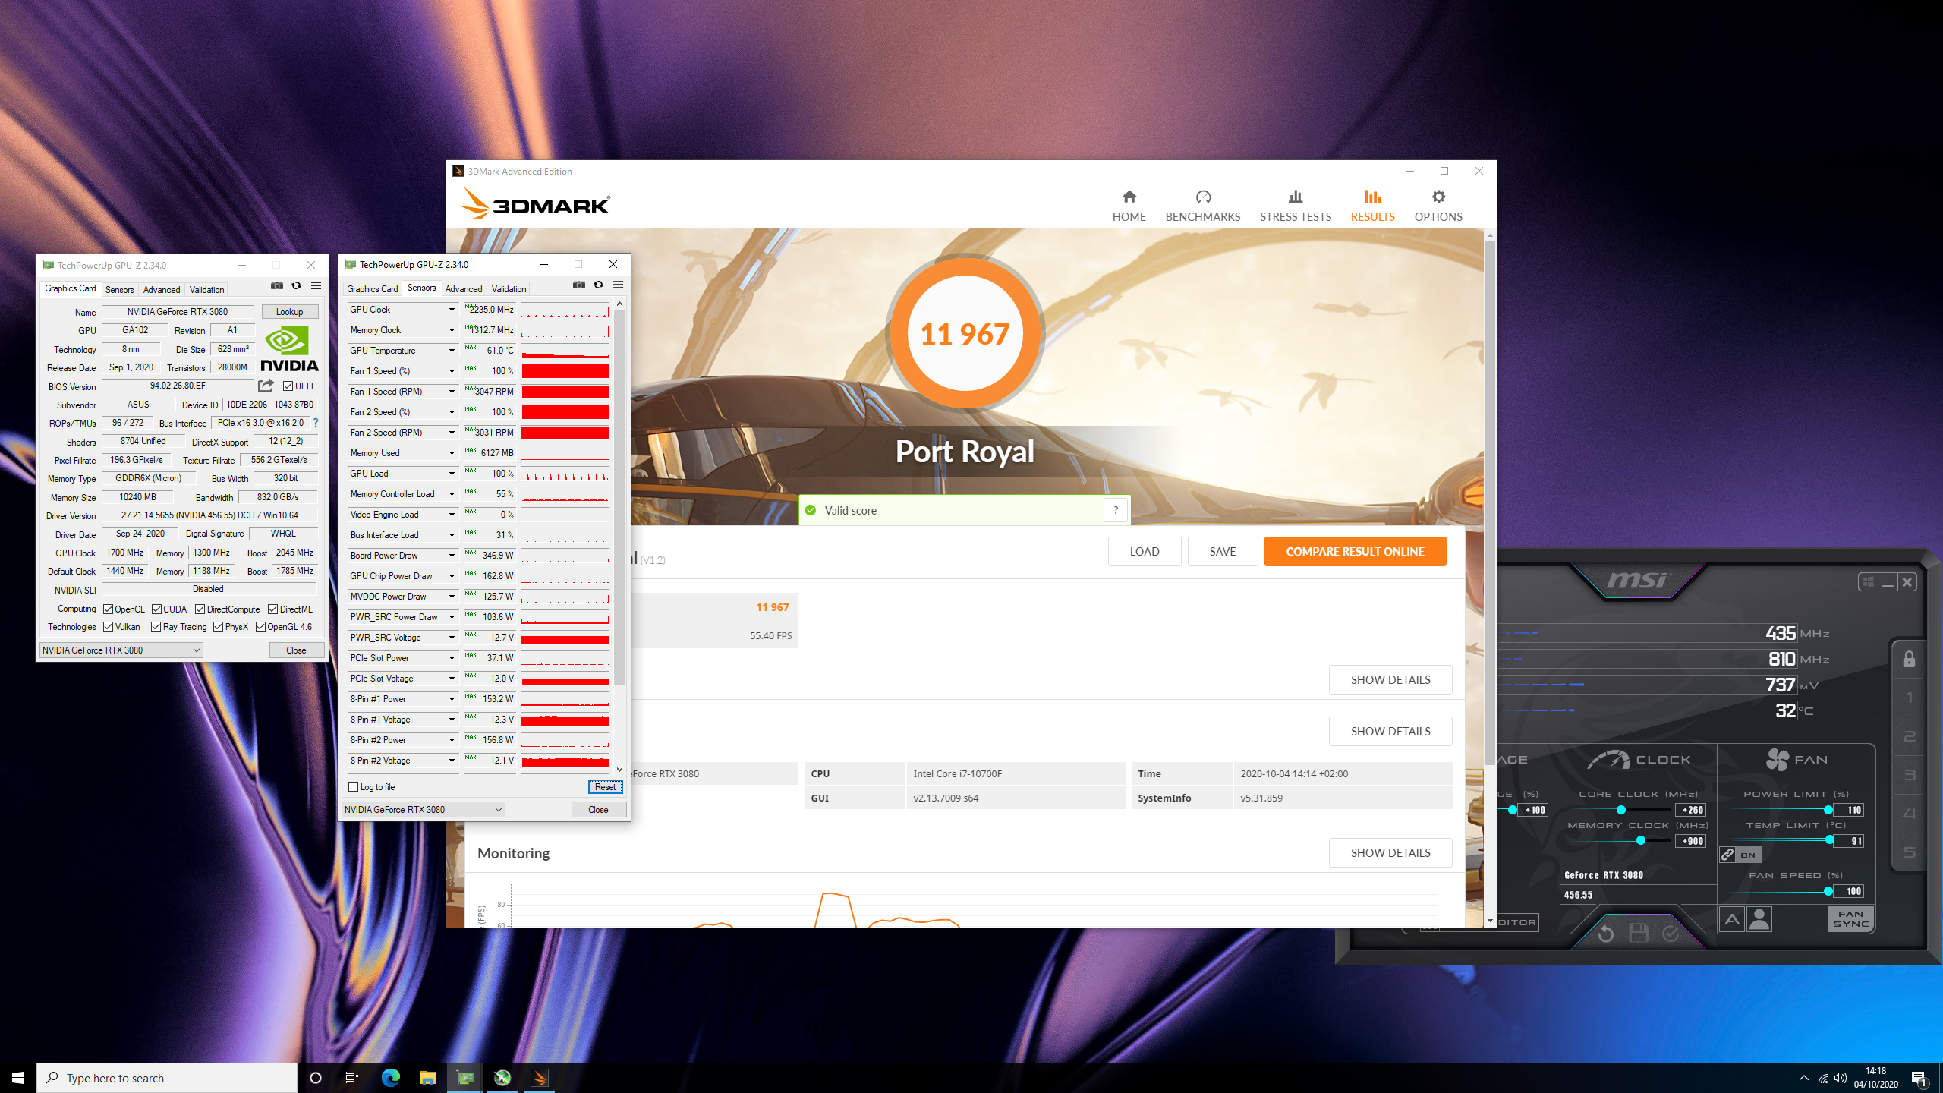Click the lock icon in MSI Afterburner profiles
The height and width of the screenshot is (1093, 1943).
pyautogui.click(x=1909, y=659)
